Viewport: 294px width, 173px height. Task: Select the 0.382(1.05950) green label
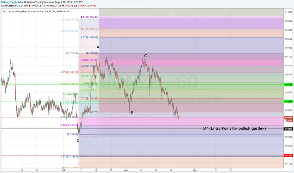[x=69, y=84]
